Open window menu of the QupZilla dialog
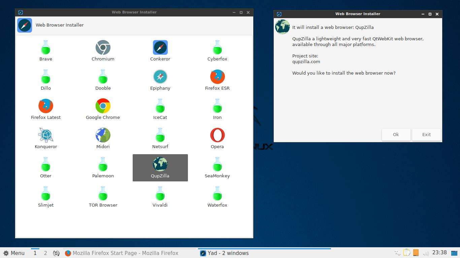Screen dimensions: 460x258 279,14
